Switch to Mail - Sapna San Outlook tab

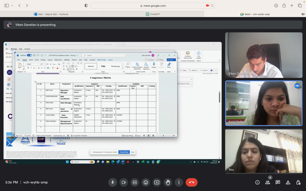tap(51, 14)
